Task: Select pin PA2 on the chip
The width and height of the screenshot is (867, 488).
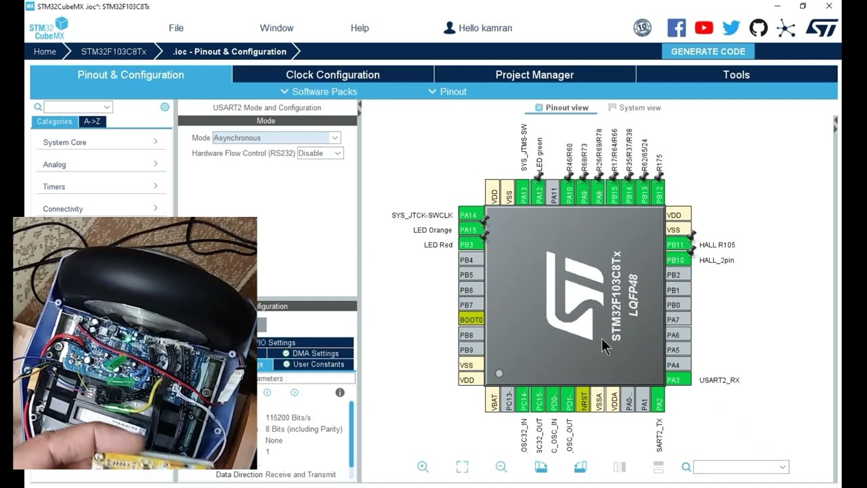Action: 657,399
